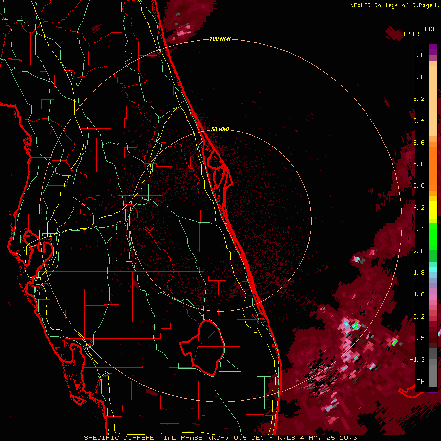Screen dimensions: 441x441
Task: Pick the cyan band beside 1.8
Action: pyautogui.click(x=433, y=269)
